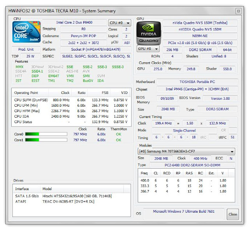Open the GPU #0 selector dropdown
The image size is (249, 229).
pyautogui.click(x=148, y=49)
